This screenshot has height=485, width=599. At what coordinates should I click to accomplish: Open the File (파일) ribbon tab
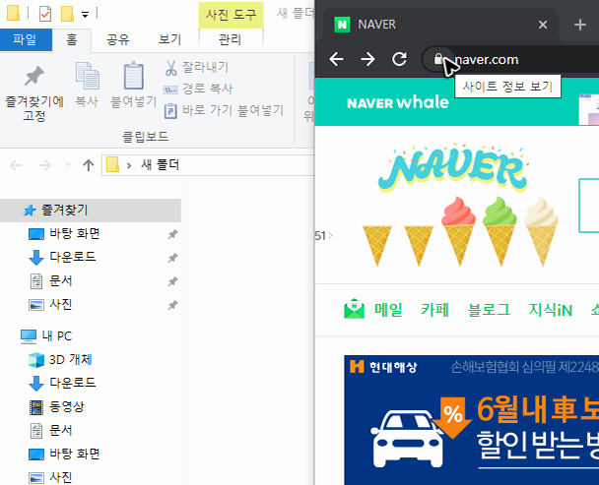[26, 39]
